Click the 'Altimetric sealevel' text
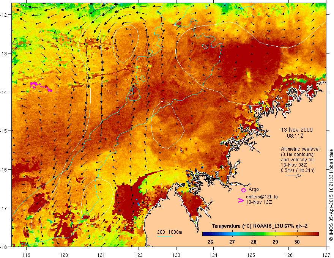Viewport: 334px width, 258px height. click(x=300, y=149)
